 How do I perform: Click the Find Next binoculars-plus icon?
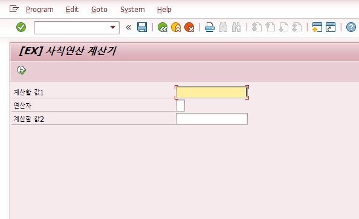pyautogui.click(x=236, y=27)
